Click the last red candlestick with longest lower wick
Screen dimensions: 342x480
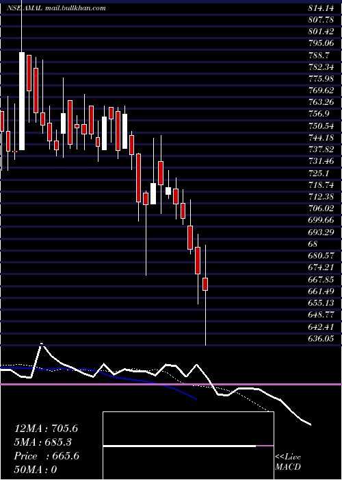tap(205, 284)
